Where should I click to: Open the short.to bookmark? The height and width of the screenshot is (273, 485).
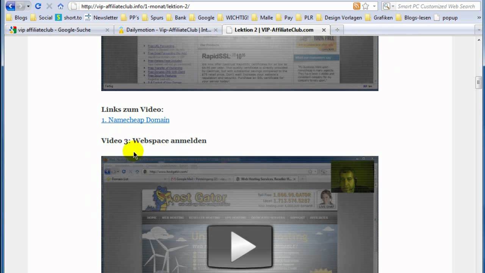(69, 17)
